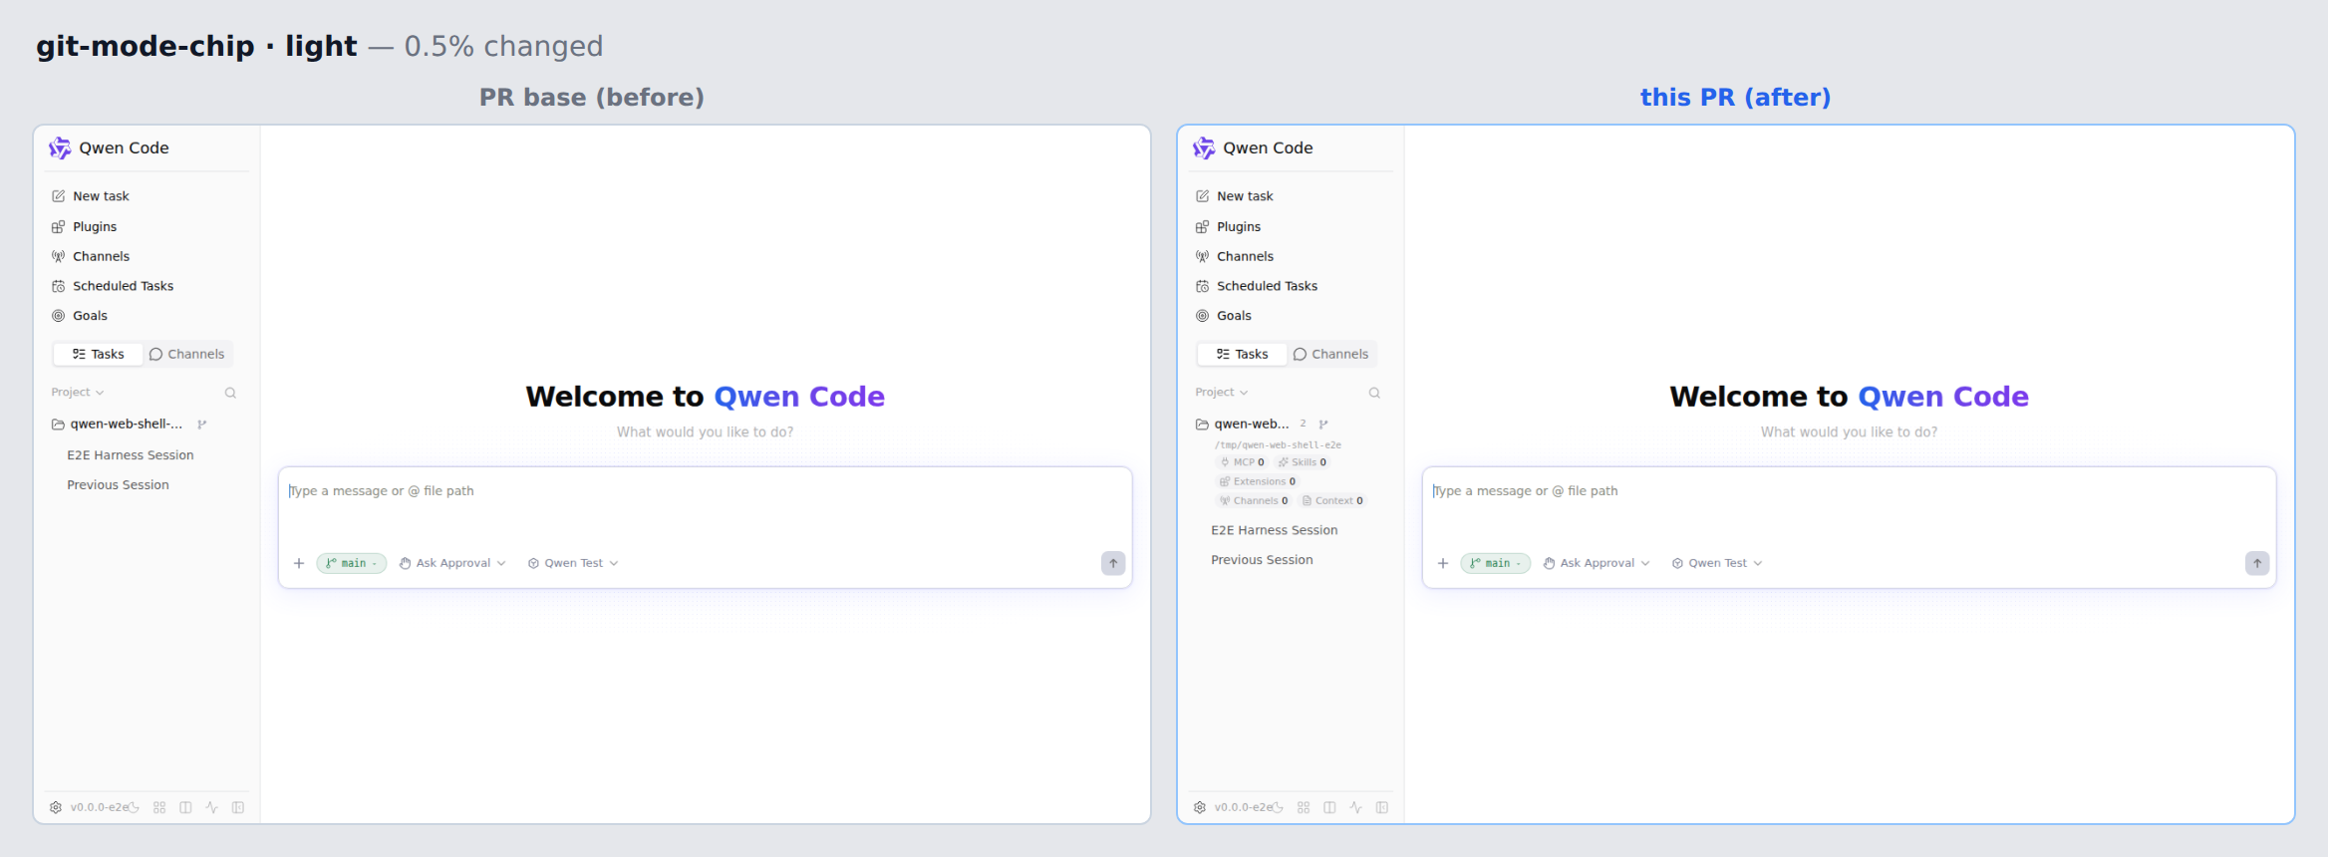Switch to Tasks tab in after panel

[x=1242, y=354]
